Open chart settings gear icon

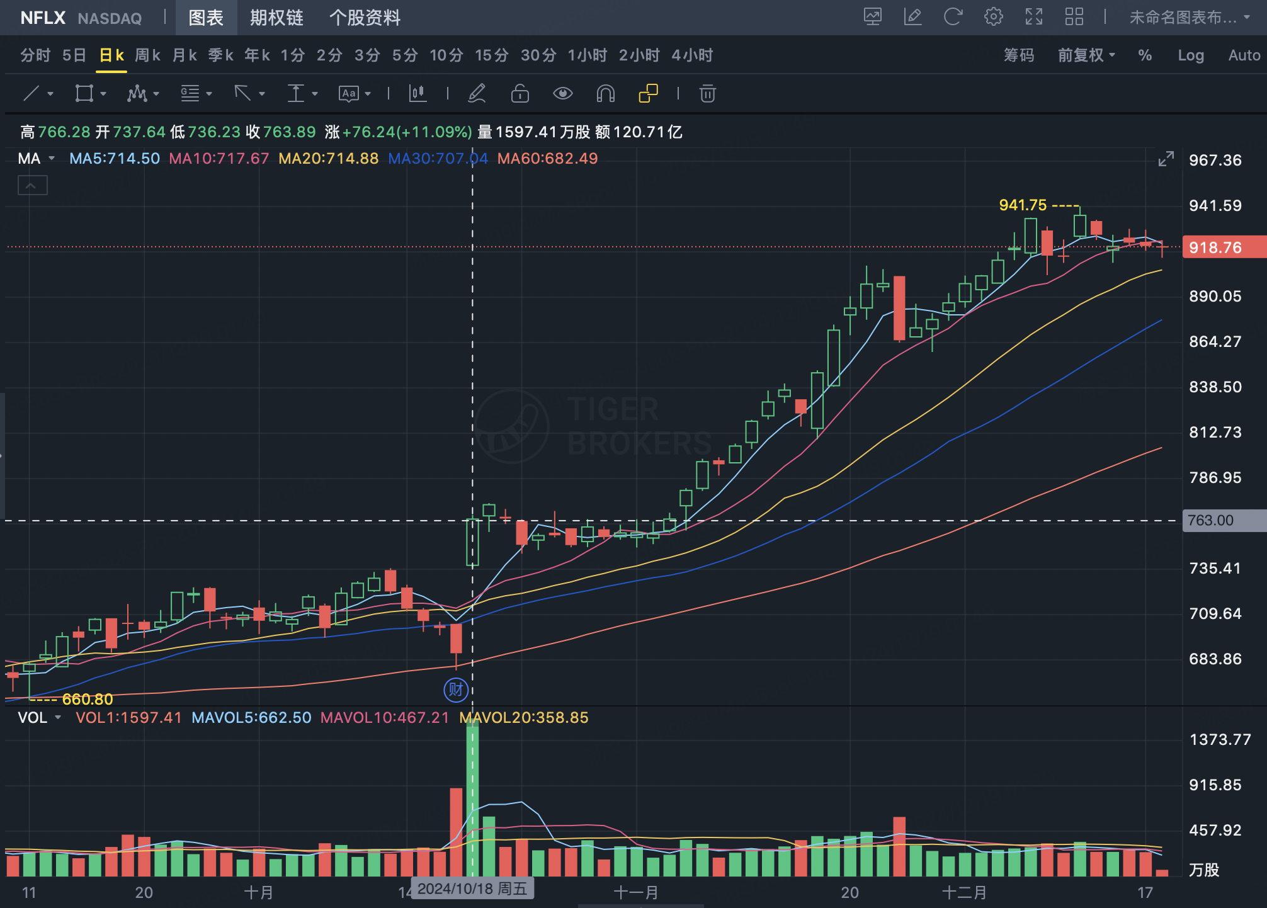point(993,17)
